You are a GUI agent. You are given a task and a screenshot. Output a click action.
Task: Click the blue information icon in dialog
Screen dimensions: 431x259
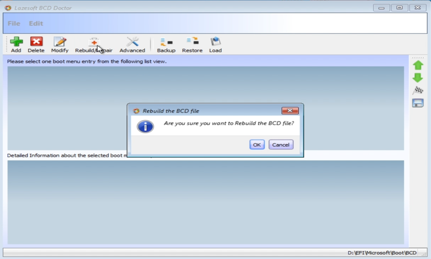[x=146, y=127]
